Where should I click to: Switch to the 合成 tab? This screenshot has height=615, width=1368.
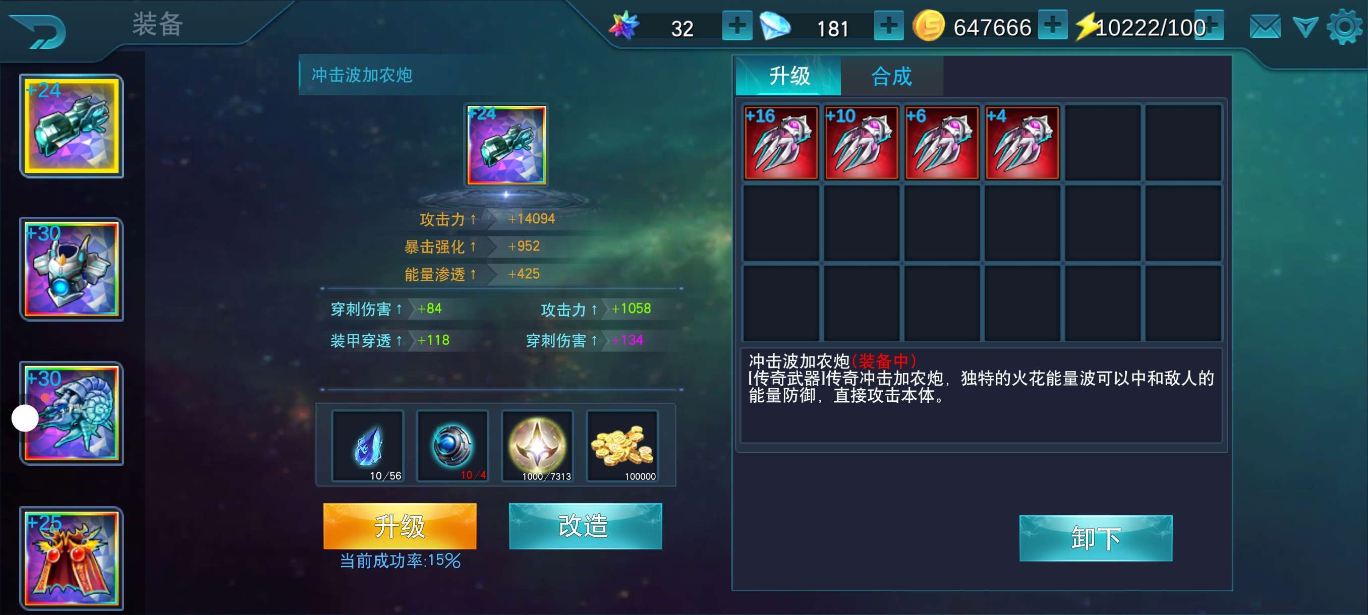[892, 77]
